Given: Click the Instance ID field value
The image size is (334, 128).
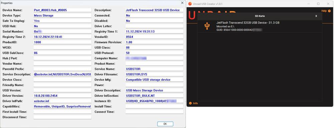Looking at the screenshot, I should click(154, 101).
